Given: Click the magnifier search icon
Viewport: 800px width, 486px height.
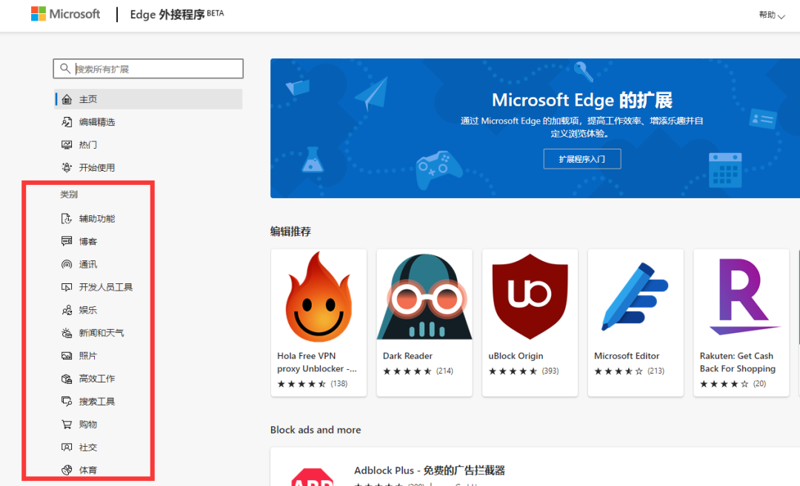Looking at the screenshot, I should (64, 68).
